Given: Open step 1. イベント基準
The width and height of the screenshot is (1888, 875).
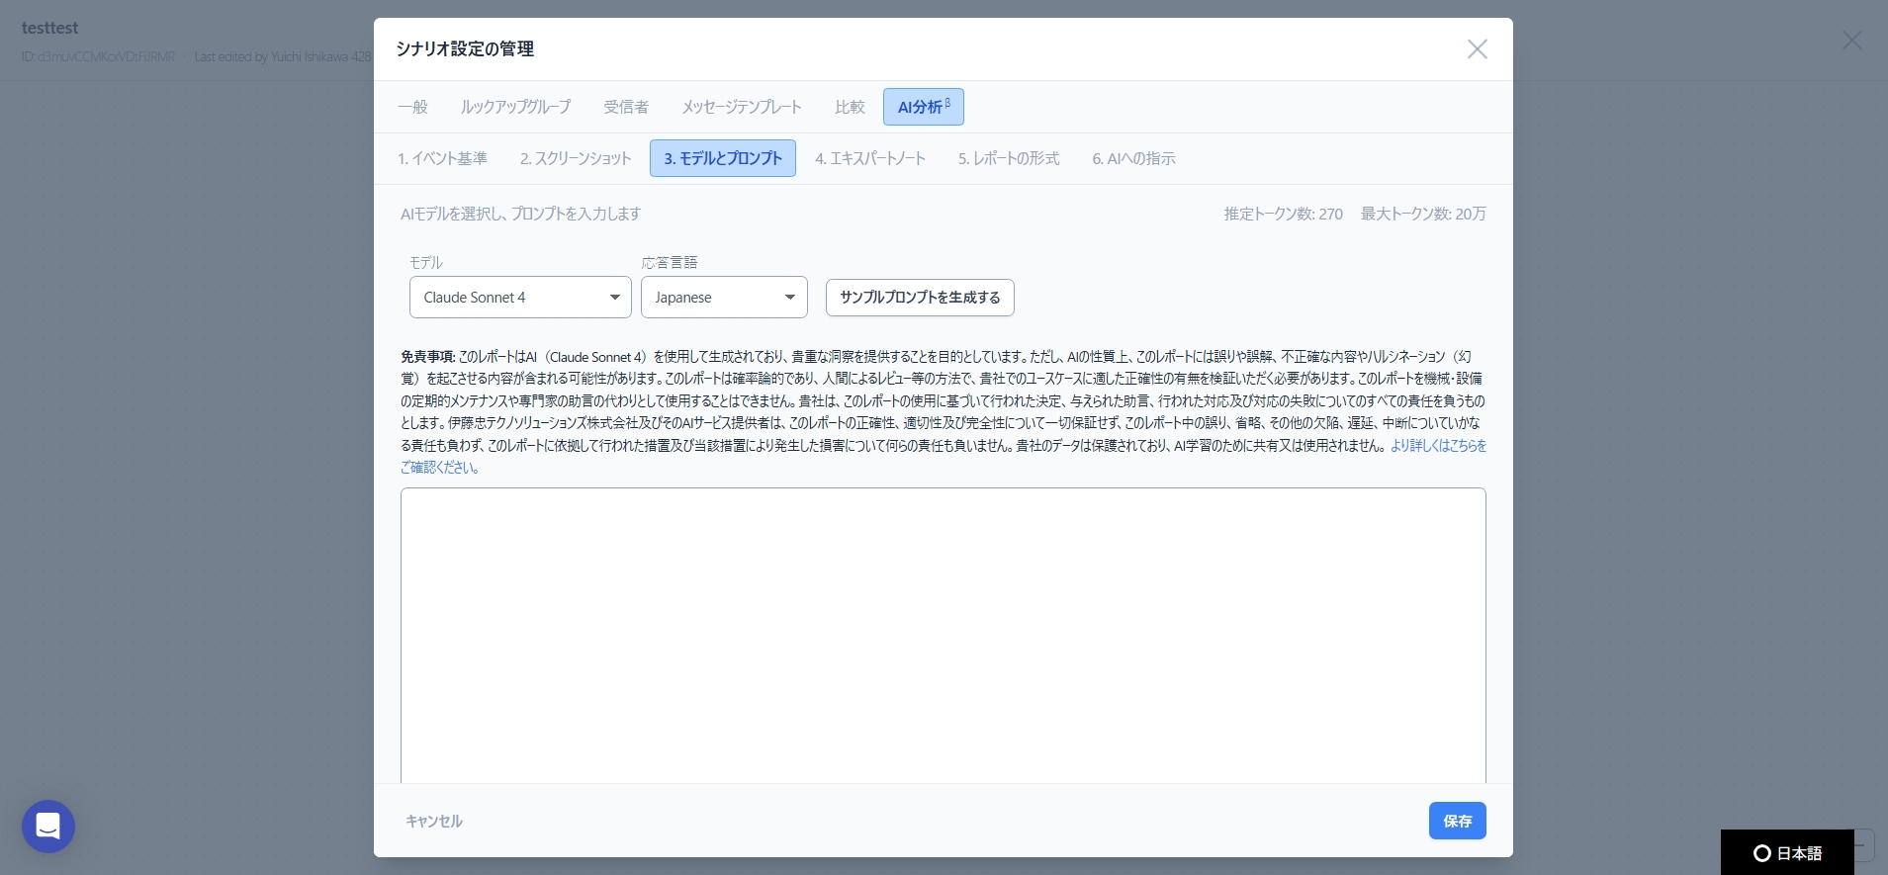Looking at the screenshot, I should coord(442,158).
